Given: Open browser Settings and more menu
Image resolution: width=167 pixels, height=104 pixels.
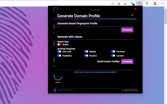Looking at the screenshot, I should (x=163, y=3).
